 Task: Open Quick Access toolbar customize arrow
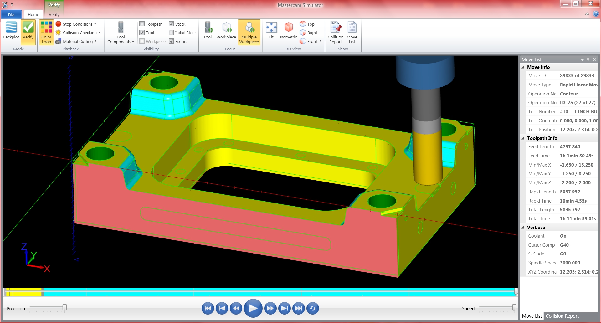click(12, 5)
